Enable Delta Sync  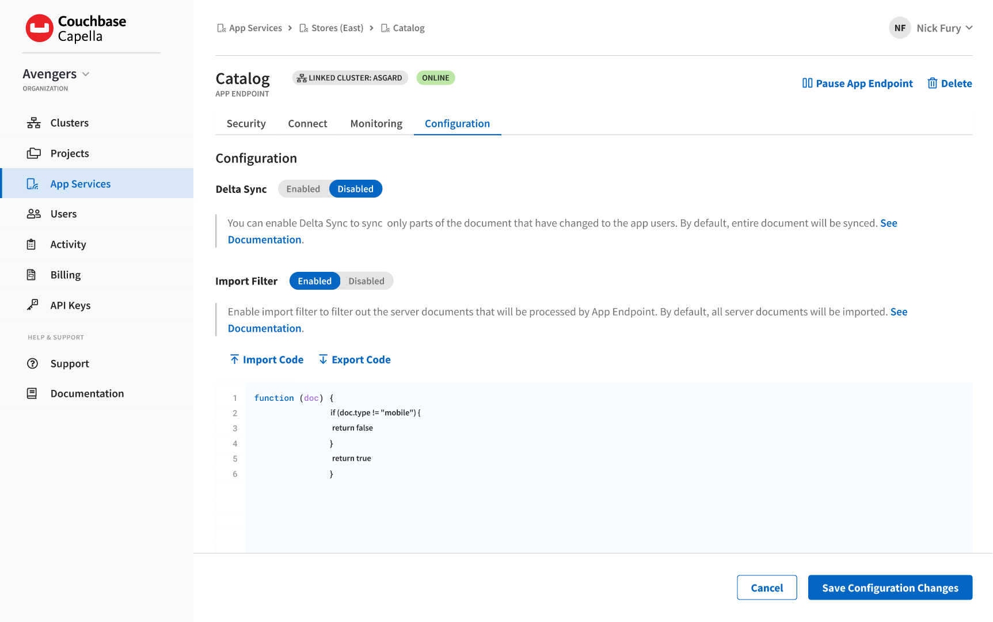pyautogui.click(x=304, y=188)
